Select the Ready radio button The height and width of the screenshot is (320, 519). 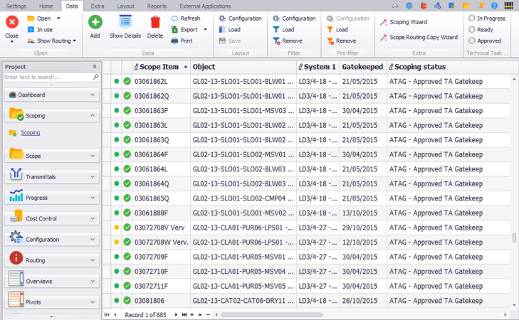point(472,30)
